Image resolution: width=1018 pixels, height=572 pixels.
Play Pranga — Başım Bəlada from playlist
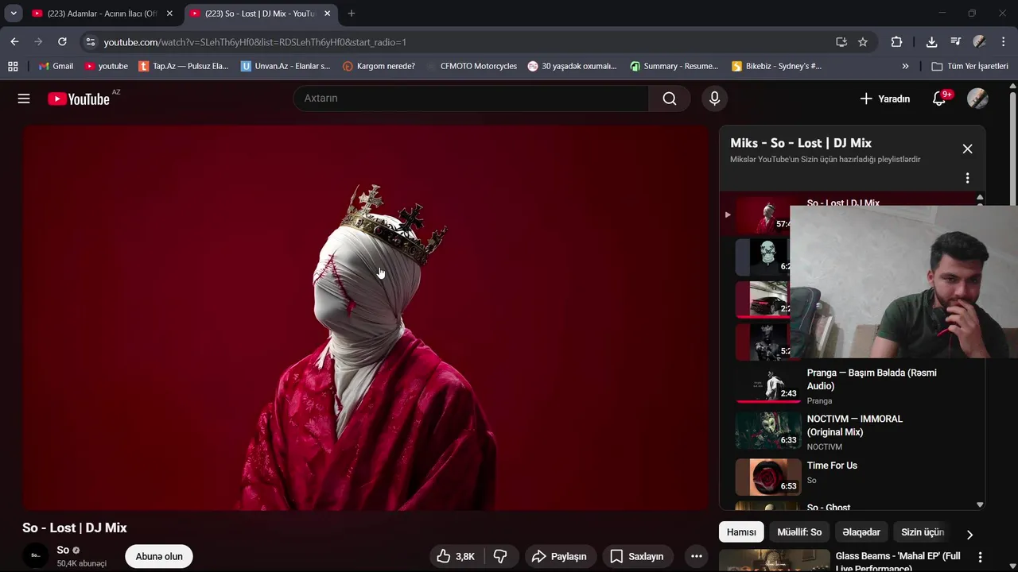pos(851,385)
